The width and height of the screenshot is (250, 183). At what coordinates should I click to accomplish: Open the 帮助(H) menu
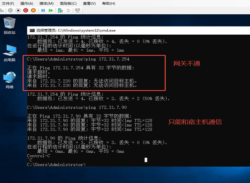tap(109, 3)
